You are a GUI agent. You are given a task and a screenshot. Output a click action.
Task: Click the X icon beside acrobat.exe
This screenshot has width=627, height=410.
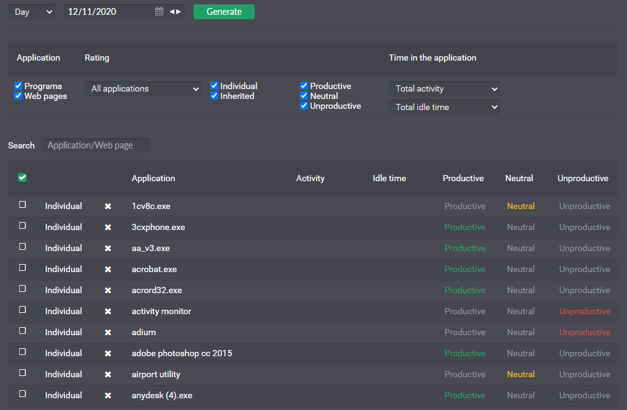pyautogui.click(x=108, y=269)
